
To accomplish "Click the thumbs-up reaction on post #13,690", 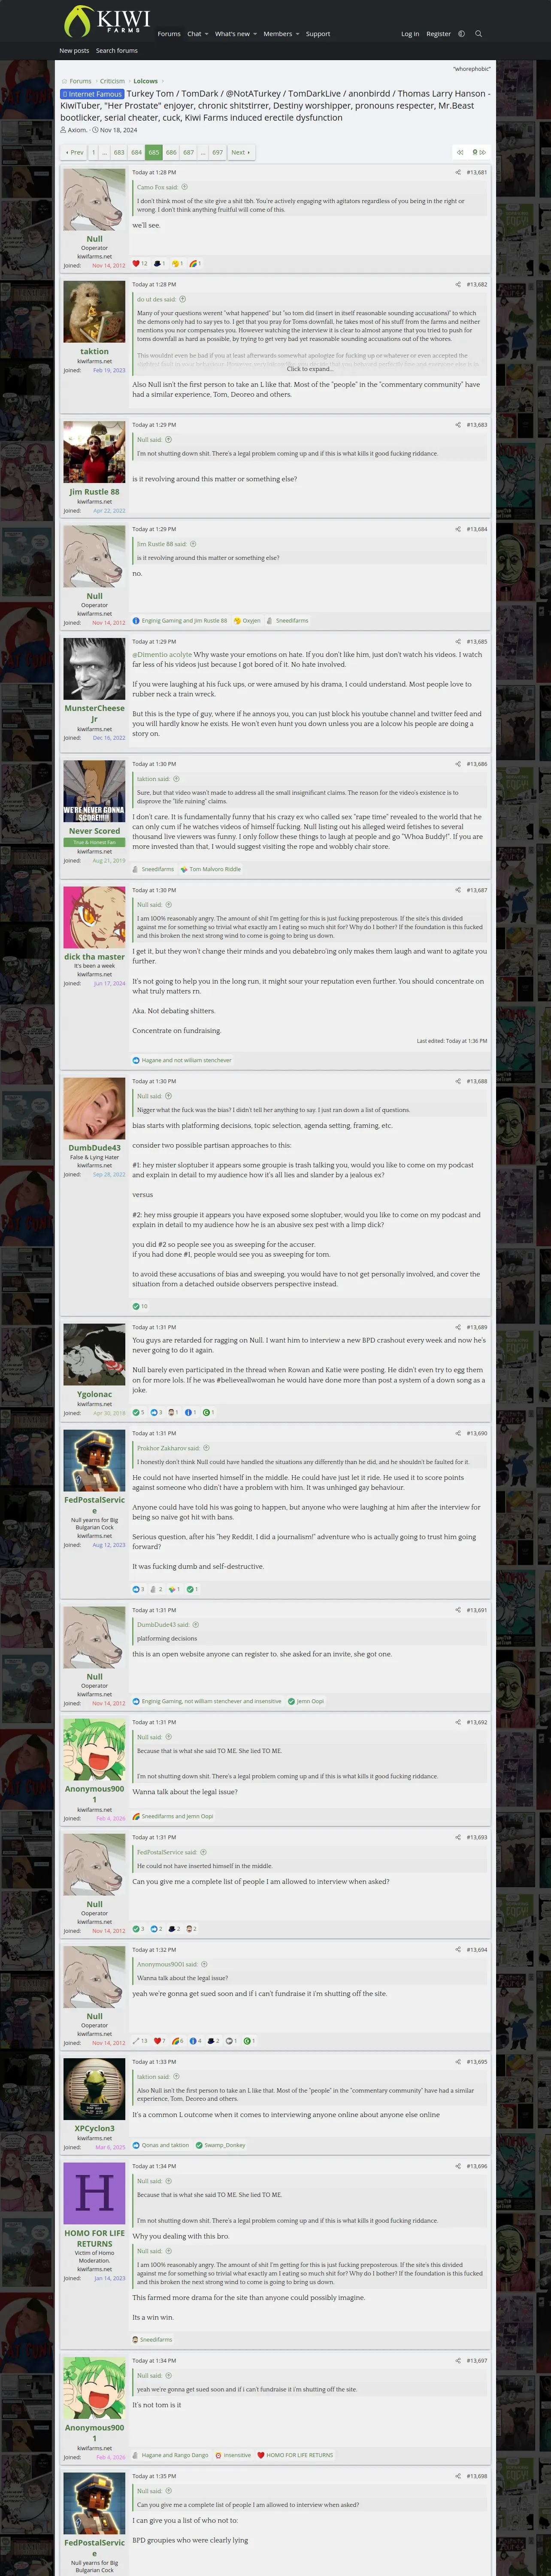I will 136,1589.
